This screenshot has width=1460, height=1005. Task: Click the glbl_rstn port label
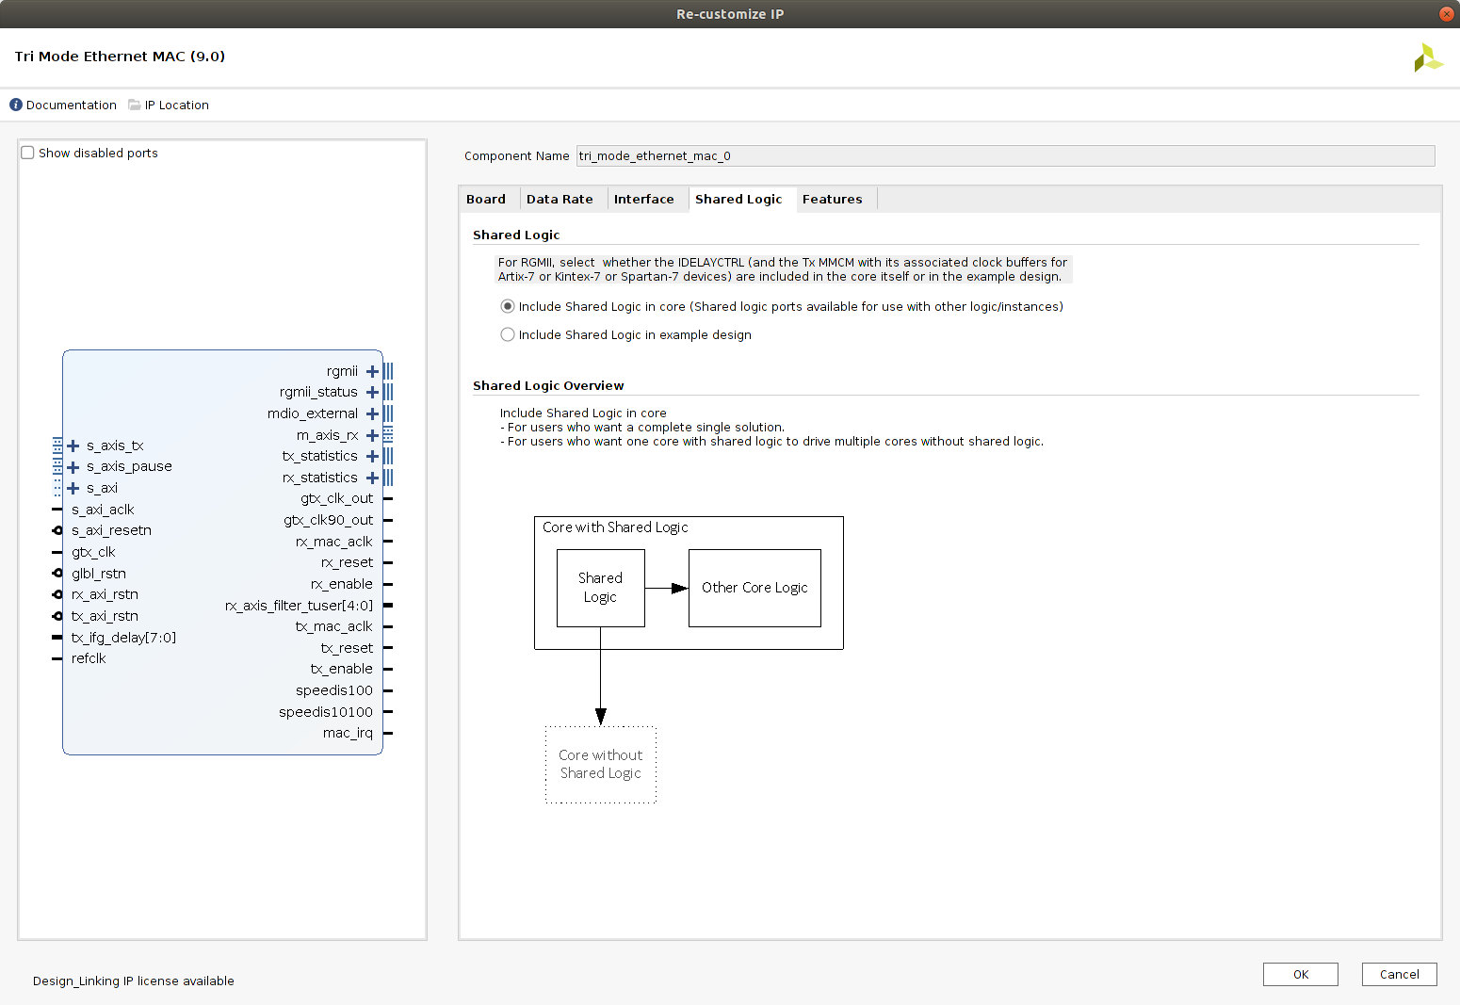pos(99,574)
